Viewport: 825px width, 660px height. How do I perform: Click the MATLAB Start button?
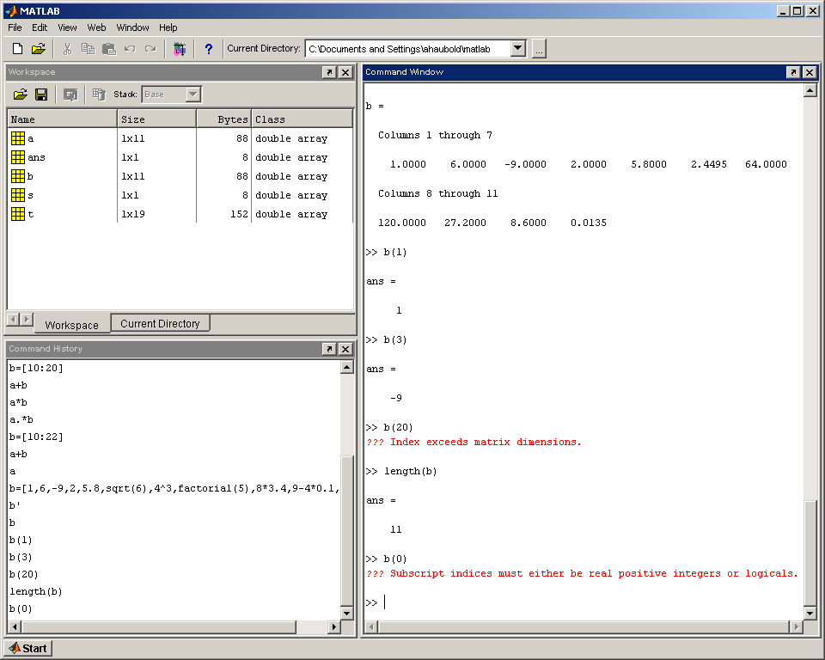(28, 649)
